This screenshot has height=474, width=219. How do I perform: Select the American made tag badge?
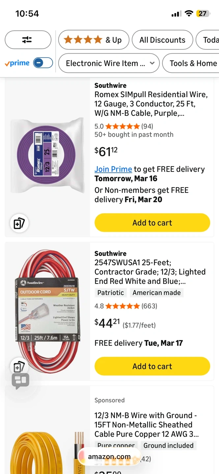(x=156, y=293)
